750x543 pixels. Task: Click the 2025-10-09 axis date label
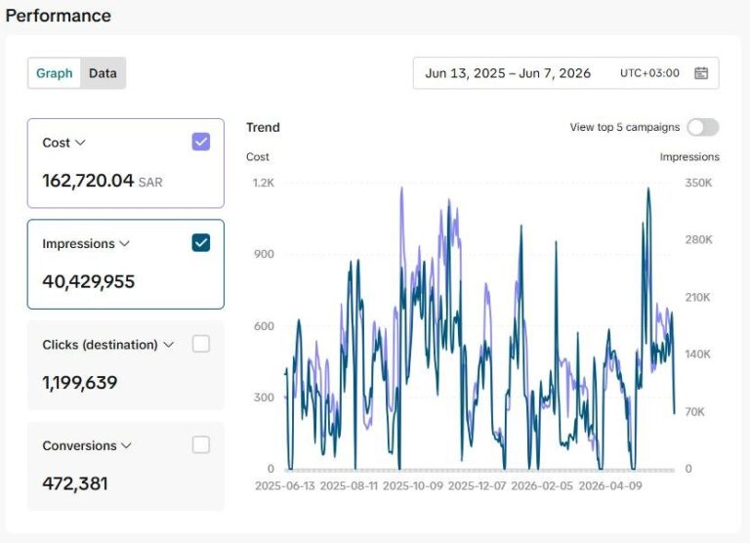(x=413, y=486)
